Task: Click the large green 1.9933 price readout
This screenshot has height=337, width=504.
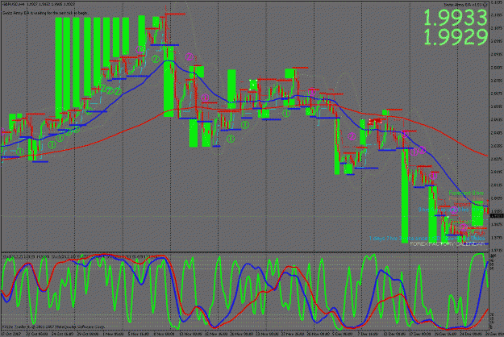Action: tap(456, 18)
